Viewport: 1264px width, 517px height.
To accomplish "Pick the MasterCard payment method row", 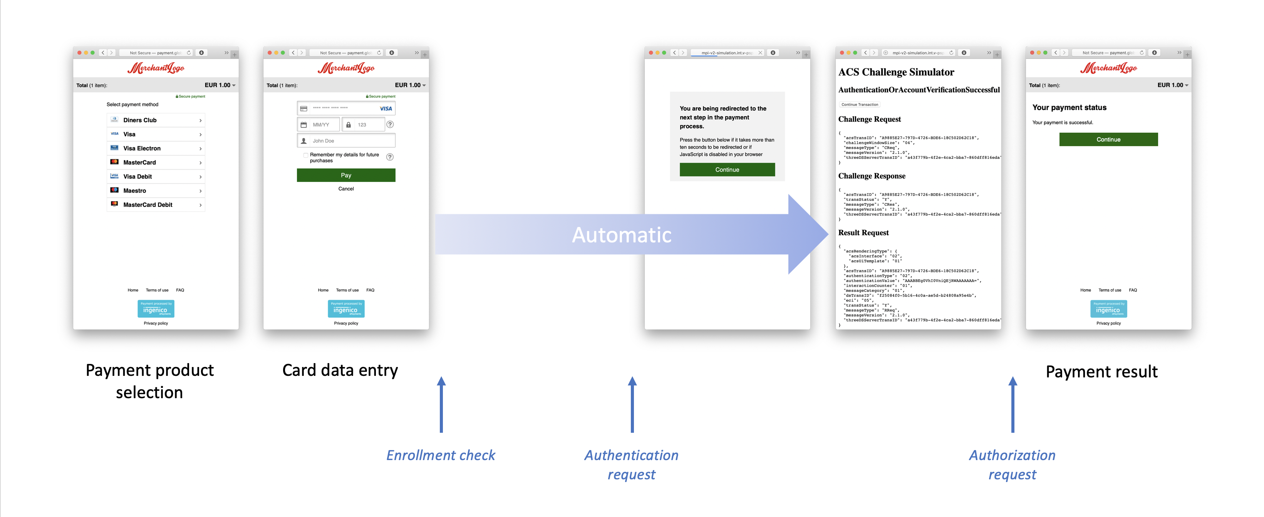I will (156, 163).
